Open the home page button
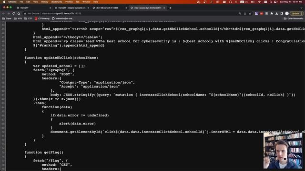The width and height of the screenshot is (305, 171). tap(19, 14)
